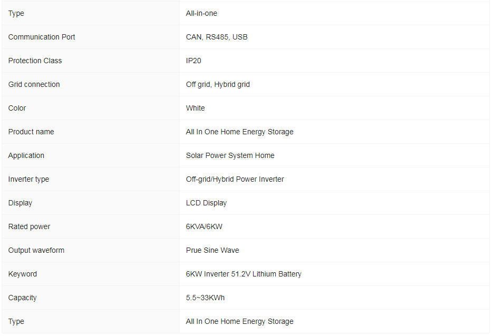
Task: Click the "All-in-one" type value
Action: pos(201,13)
